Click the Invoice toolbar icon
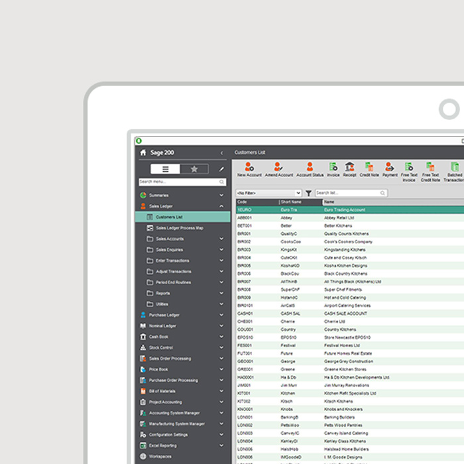Image resolution: width=464 pixels, height=464 pixels. pos(333,166)
